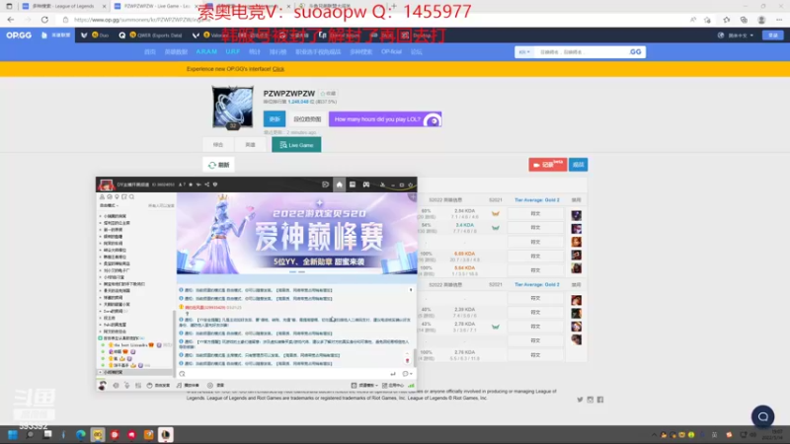
Task: Show hidden system tray icons chevron
Action: [654, 435]
